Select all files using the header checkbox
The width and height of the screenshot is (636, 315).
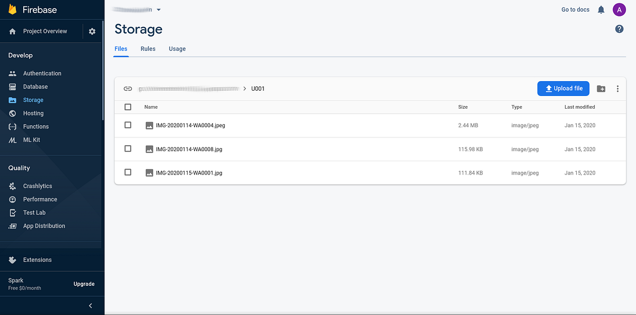pos(128,107)
